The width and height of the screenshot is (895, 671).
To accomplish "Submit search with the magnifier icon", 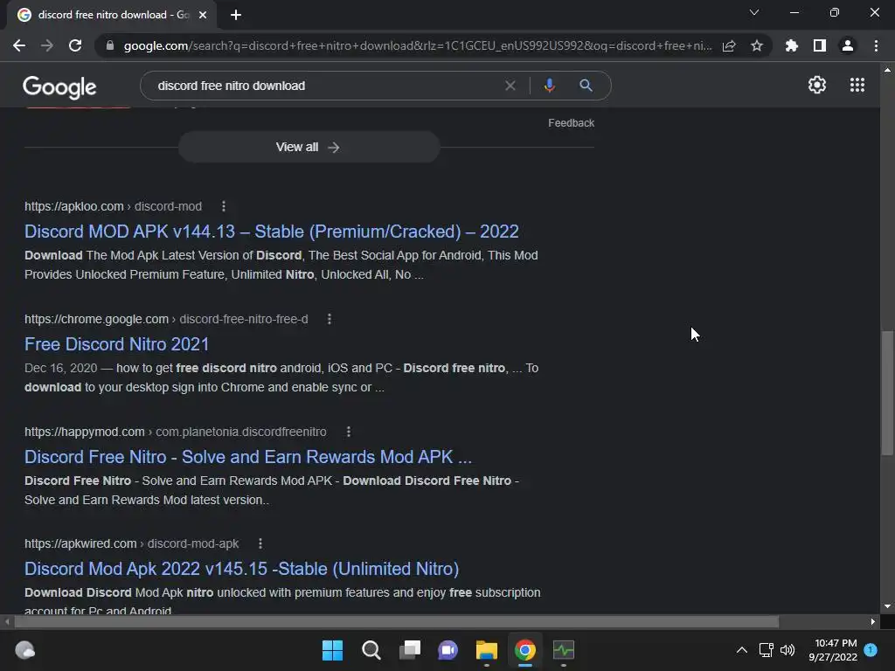I will tap(586, 86).
